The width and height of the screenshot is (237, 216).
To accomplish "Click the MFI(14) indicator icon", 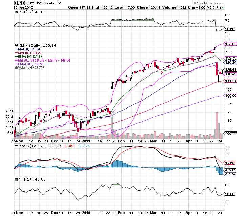I will [16, 179].
